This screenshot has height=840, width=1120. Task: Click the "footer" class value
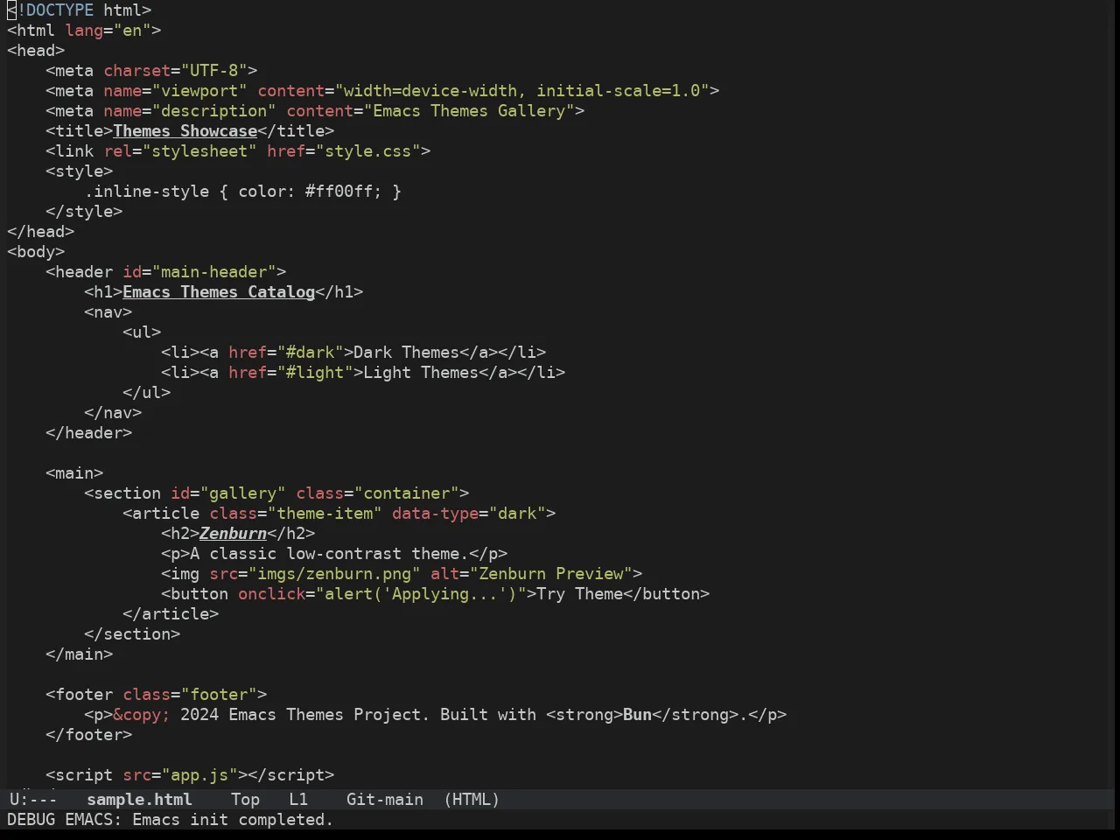tap(219, 695)
